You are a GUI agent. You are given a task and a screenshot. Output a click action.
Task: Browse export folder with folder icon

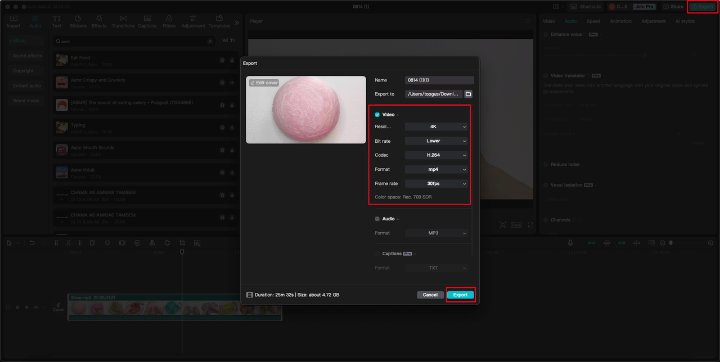coord(468,94)
